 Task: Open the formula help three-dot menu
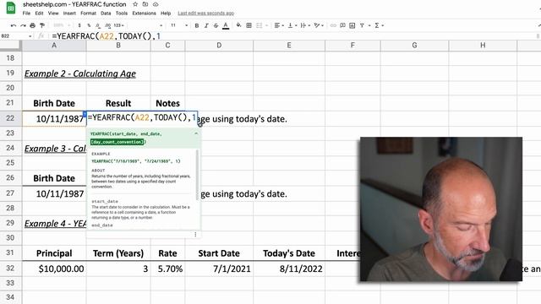pyautogui.click(x=195, y=235)
